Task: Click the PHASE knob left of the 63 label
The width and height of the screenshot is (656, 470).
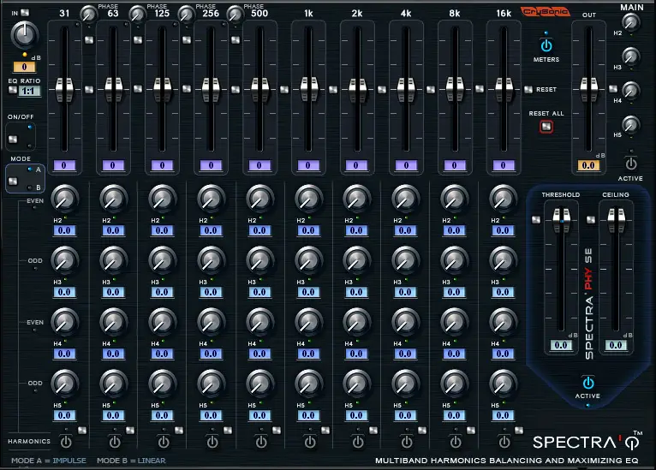Action: (x=88, y=15)
